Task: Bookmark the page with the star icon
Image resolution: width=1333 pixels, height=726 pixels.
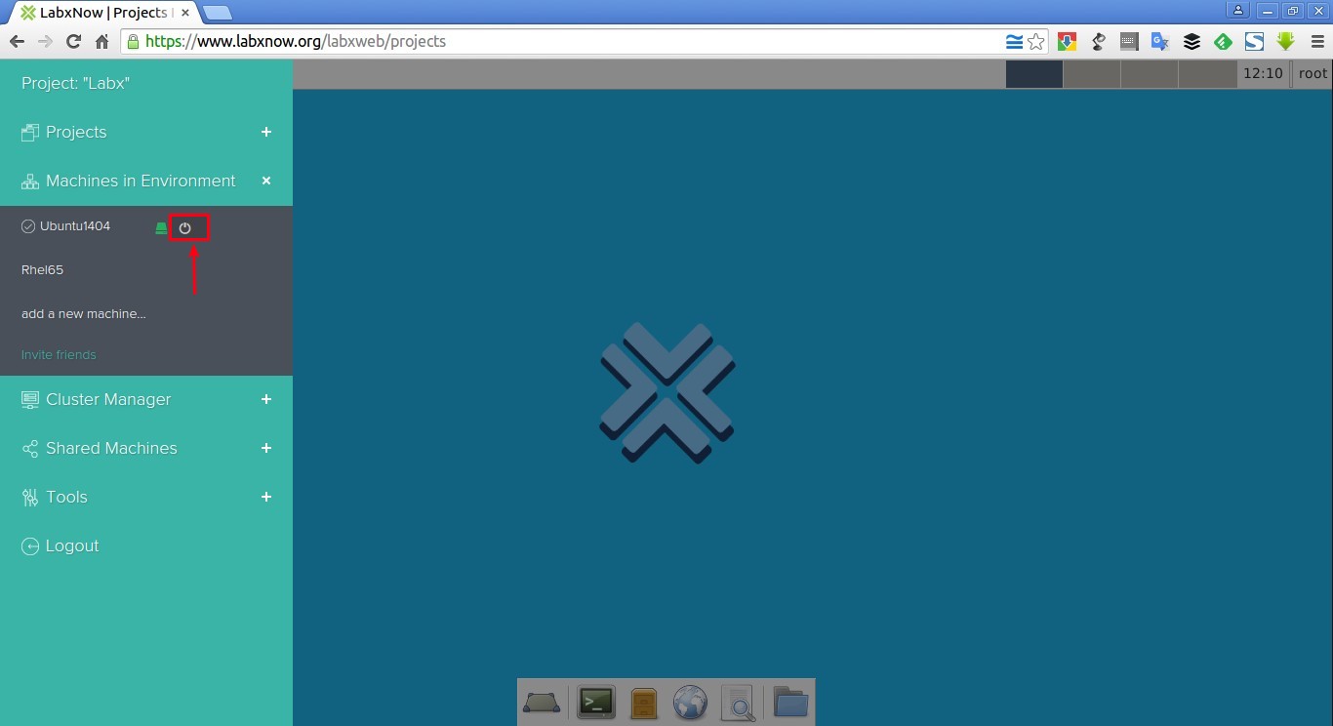Action: [x=1035, y=42]
